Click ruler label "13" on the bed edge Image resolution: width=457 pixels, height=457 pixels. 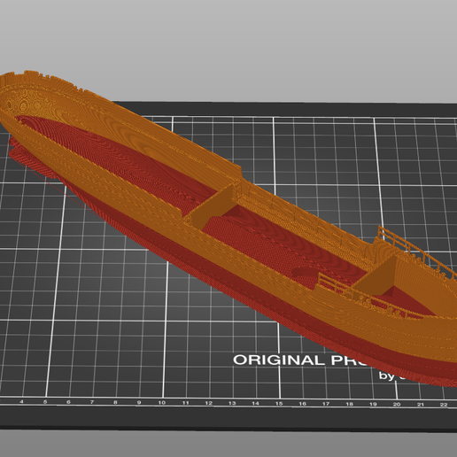[x=232, y=403]
